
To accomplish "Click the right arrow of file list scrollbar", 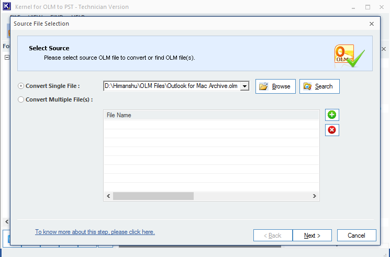I will [315, 196].
